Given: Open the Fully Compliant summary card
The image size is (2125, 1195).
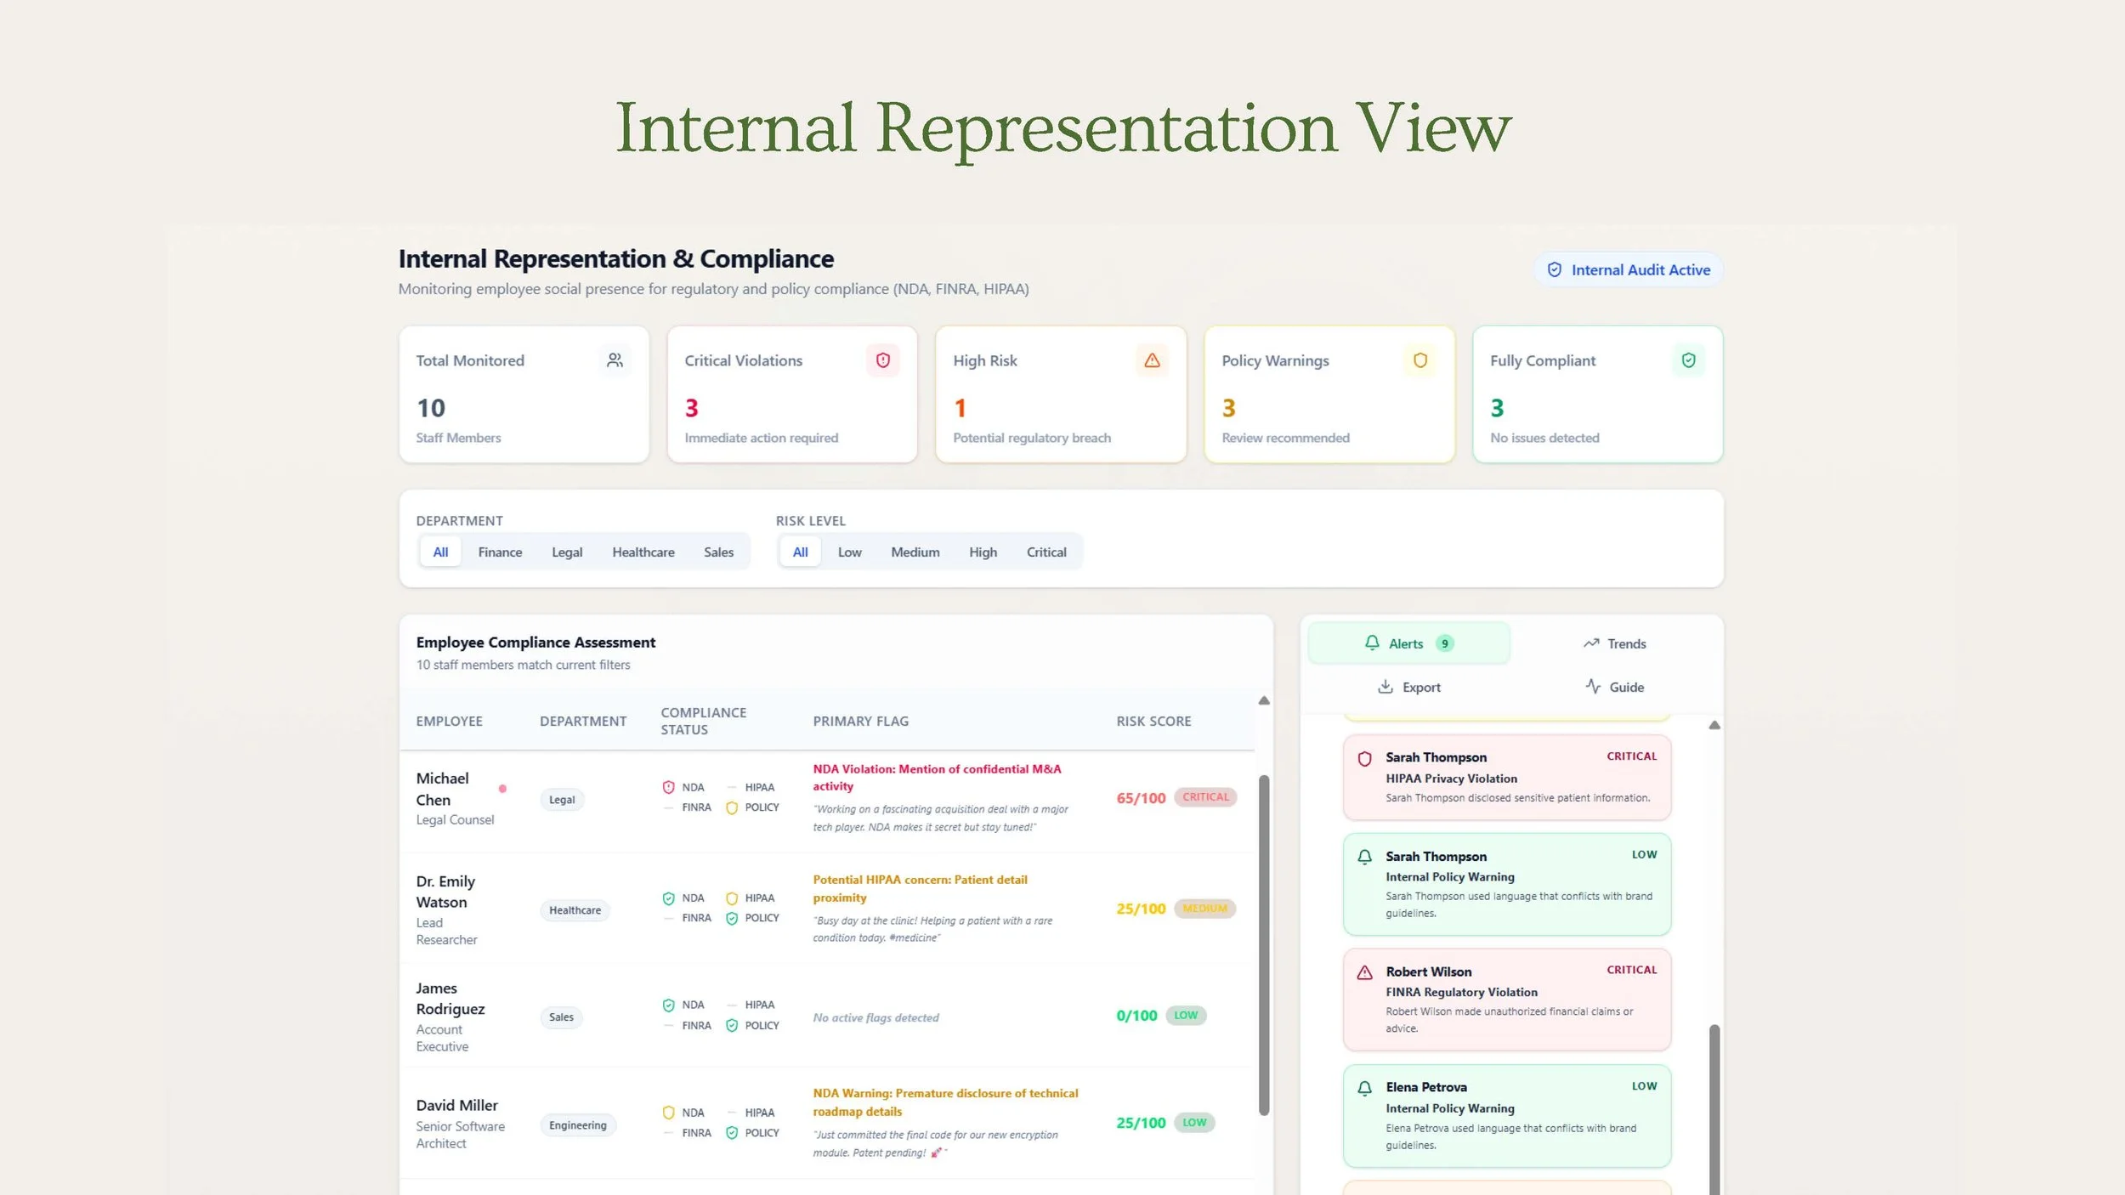Looking at the screenshot, I should tap(1598, 394).
